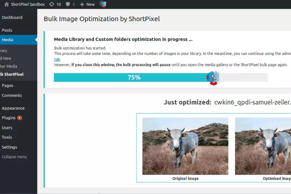The width and height of the screenshot is (291, 194).
Task: Open Pages in the sidebar
Action: point(7,86)
